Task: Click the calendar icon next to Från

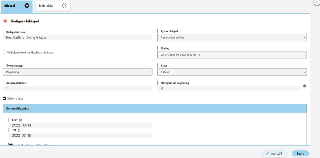Action: click(20, 120)
